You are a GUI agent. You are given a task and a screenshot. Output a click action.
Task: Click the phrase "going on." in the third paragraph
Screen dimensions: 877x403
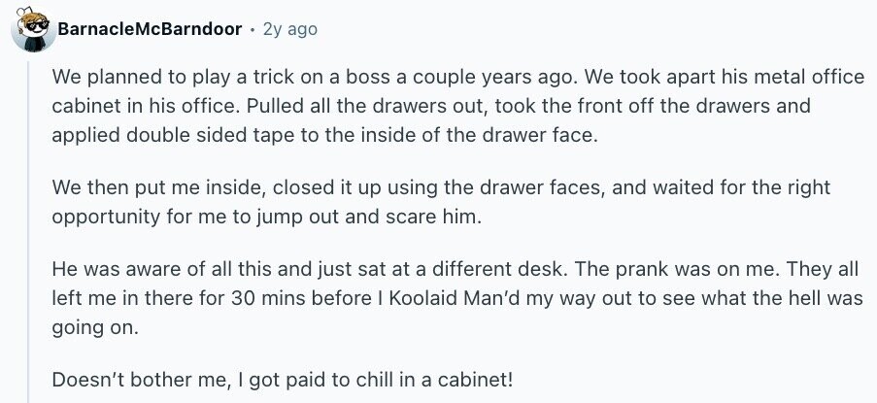[x=96, y=328]
